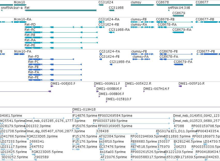The image size is (220, 161).
Task: Select the clumsy gene label
Action: [x=136, y=2]
